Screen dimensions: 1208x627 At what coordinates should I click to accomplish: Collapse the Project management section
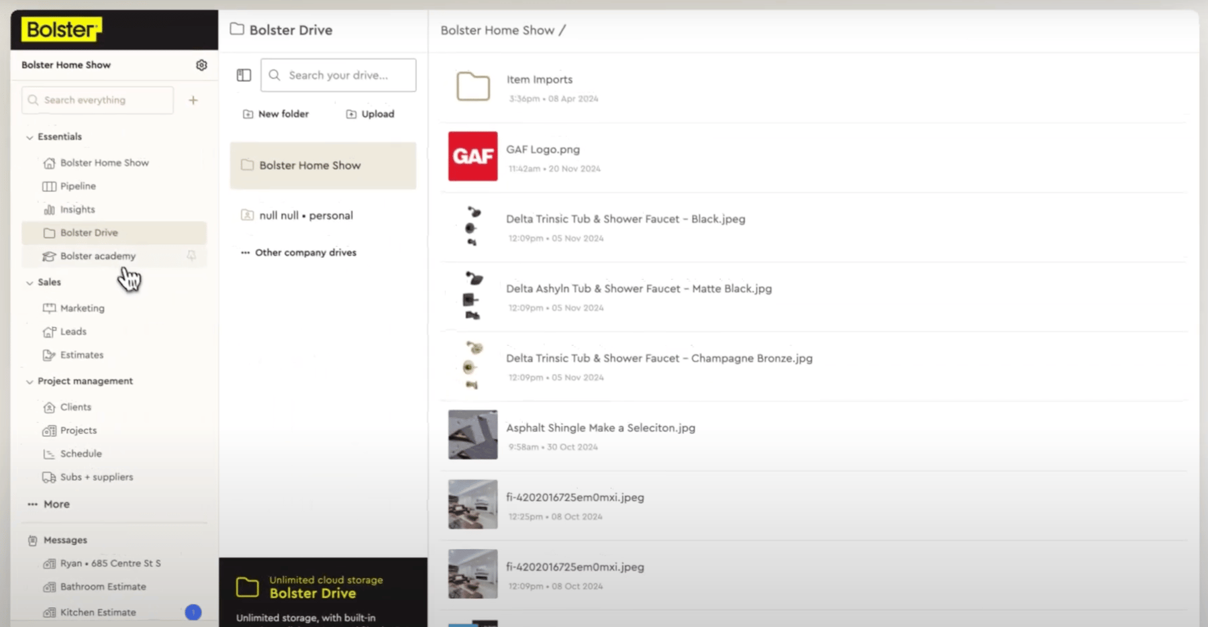[30, 381]
